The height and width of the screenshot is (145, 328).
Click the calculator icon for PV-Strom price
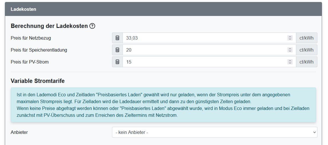pos(117,62)
